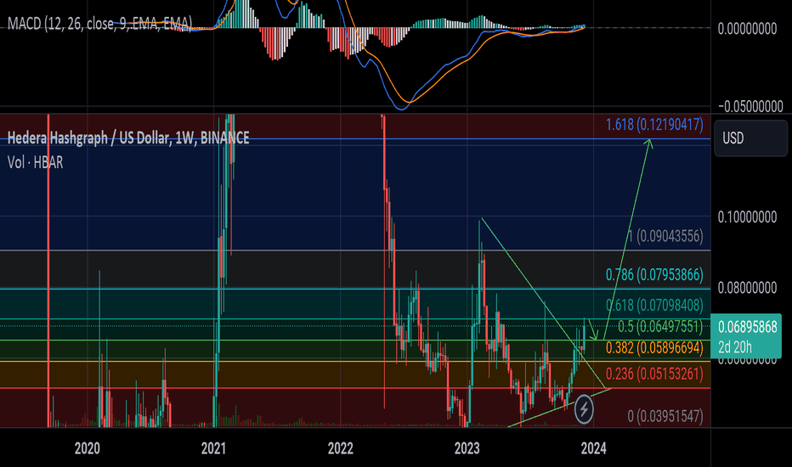This screenshot has height=467, width=792.
Task: Click the 0.08000000 price axis label
Action: click(x=747, y=289)
